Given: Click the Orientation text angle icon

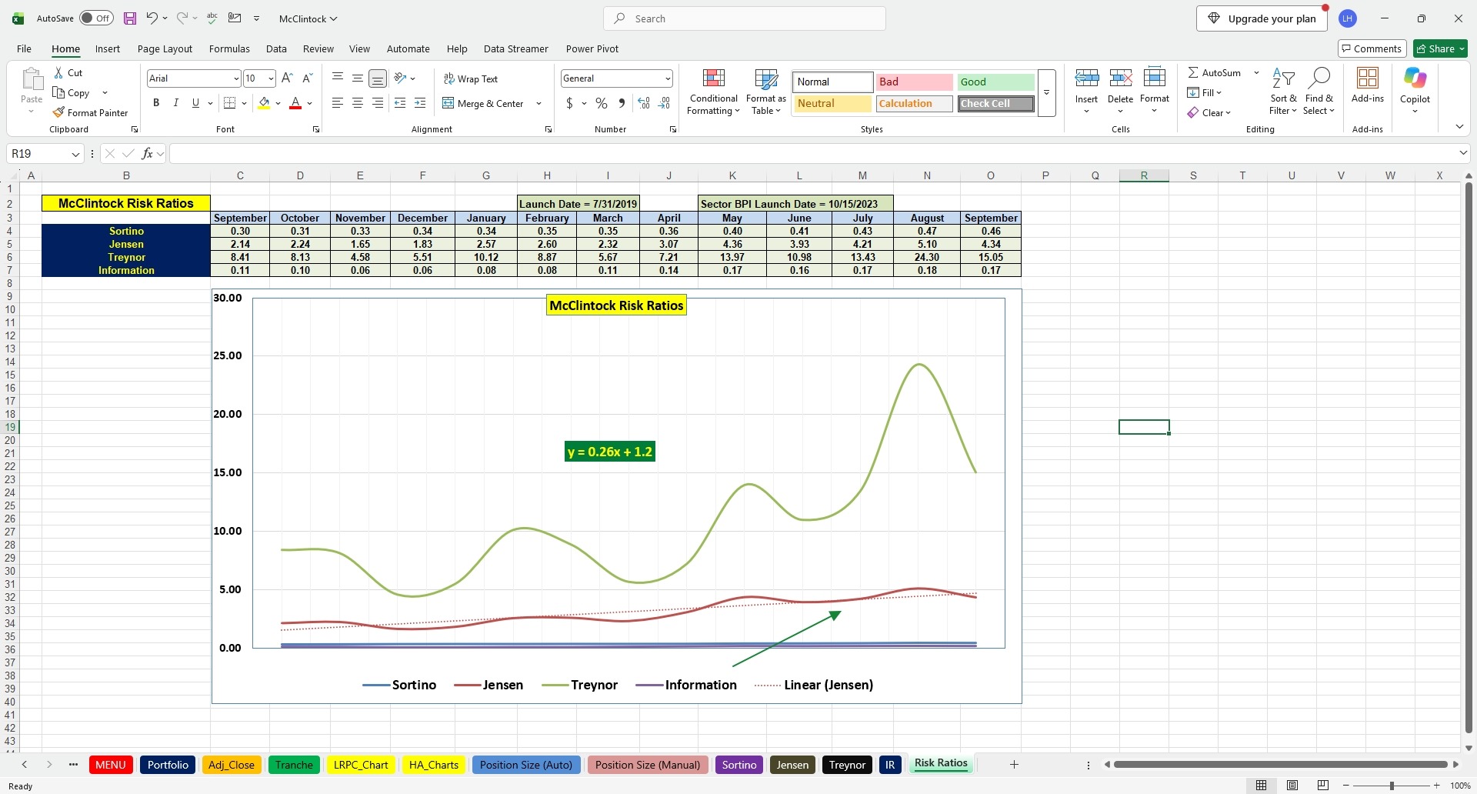Looking at the screenshot, I should tap(400, 78).
